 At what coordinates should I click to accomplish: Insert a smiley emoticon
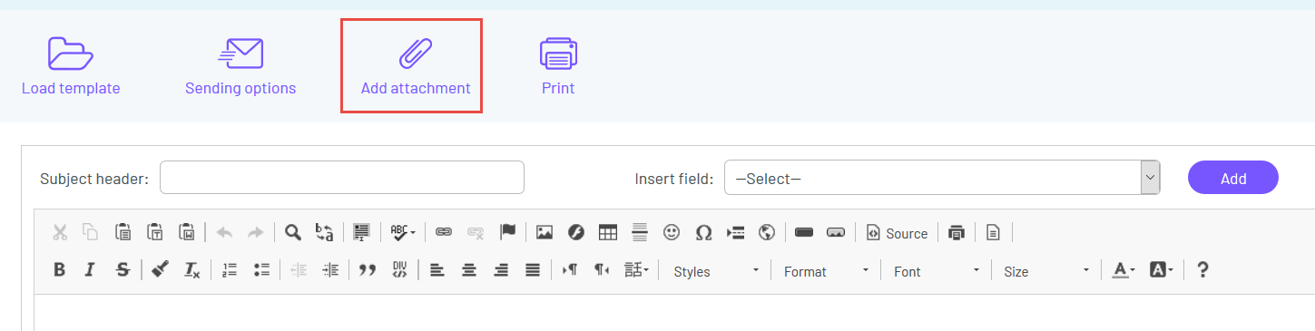coord(672,233)
